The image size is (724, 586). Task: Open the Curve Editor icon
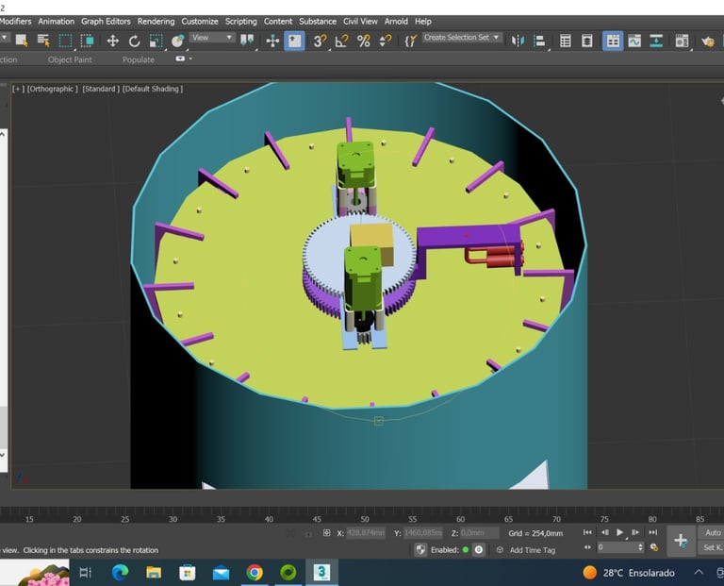click(634, 41)
